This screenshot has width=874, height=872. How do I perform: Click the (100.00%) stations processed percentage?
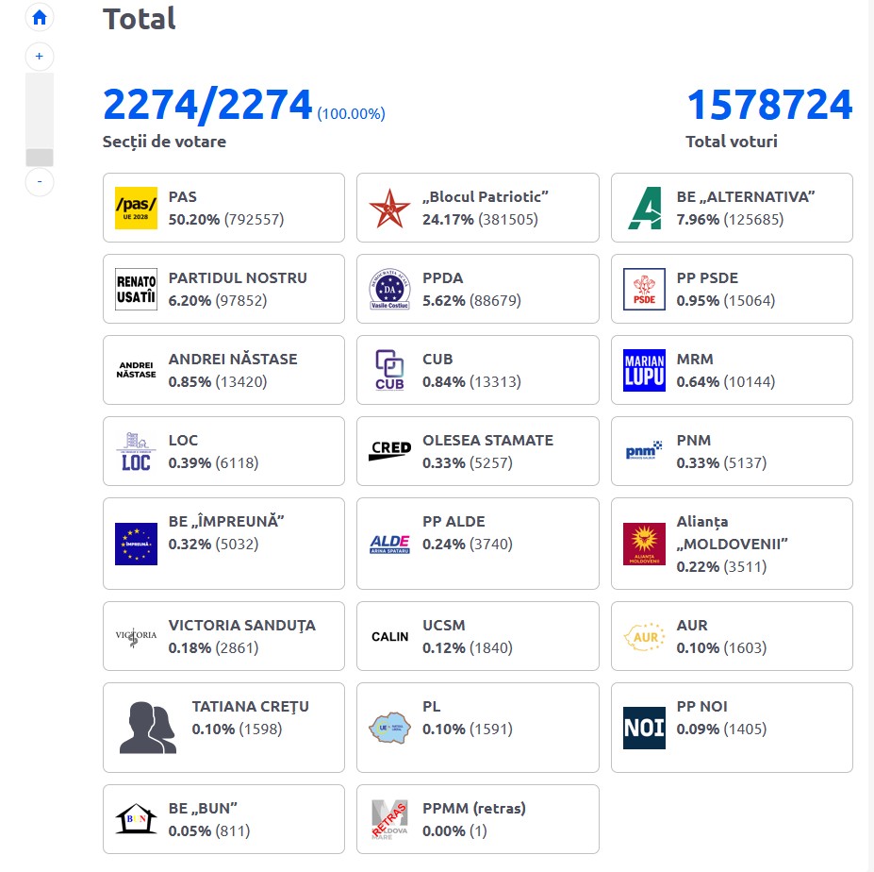351,114
